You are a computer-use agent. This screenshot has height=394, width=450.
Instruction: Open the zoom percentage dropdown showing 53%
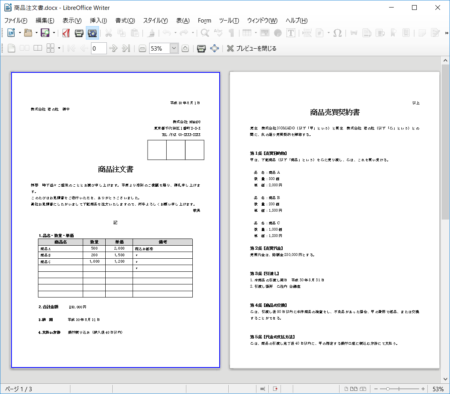pyautogui.click(x=174, y=48)
